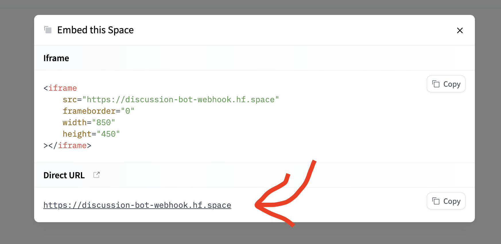The width and height of the screenshot is (501, 244).
Task: Click the opening <iframe tag in the code
Action: click(60, 88)
